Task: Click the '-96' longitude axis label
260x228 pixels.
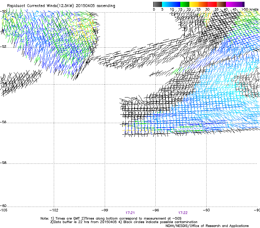Action: click(x=156, y=210)
